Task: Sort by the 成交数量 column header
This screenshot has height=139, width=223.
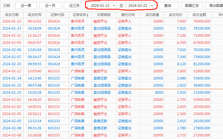Action: click(152, 15)
